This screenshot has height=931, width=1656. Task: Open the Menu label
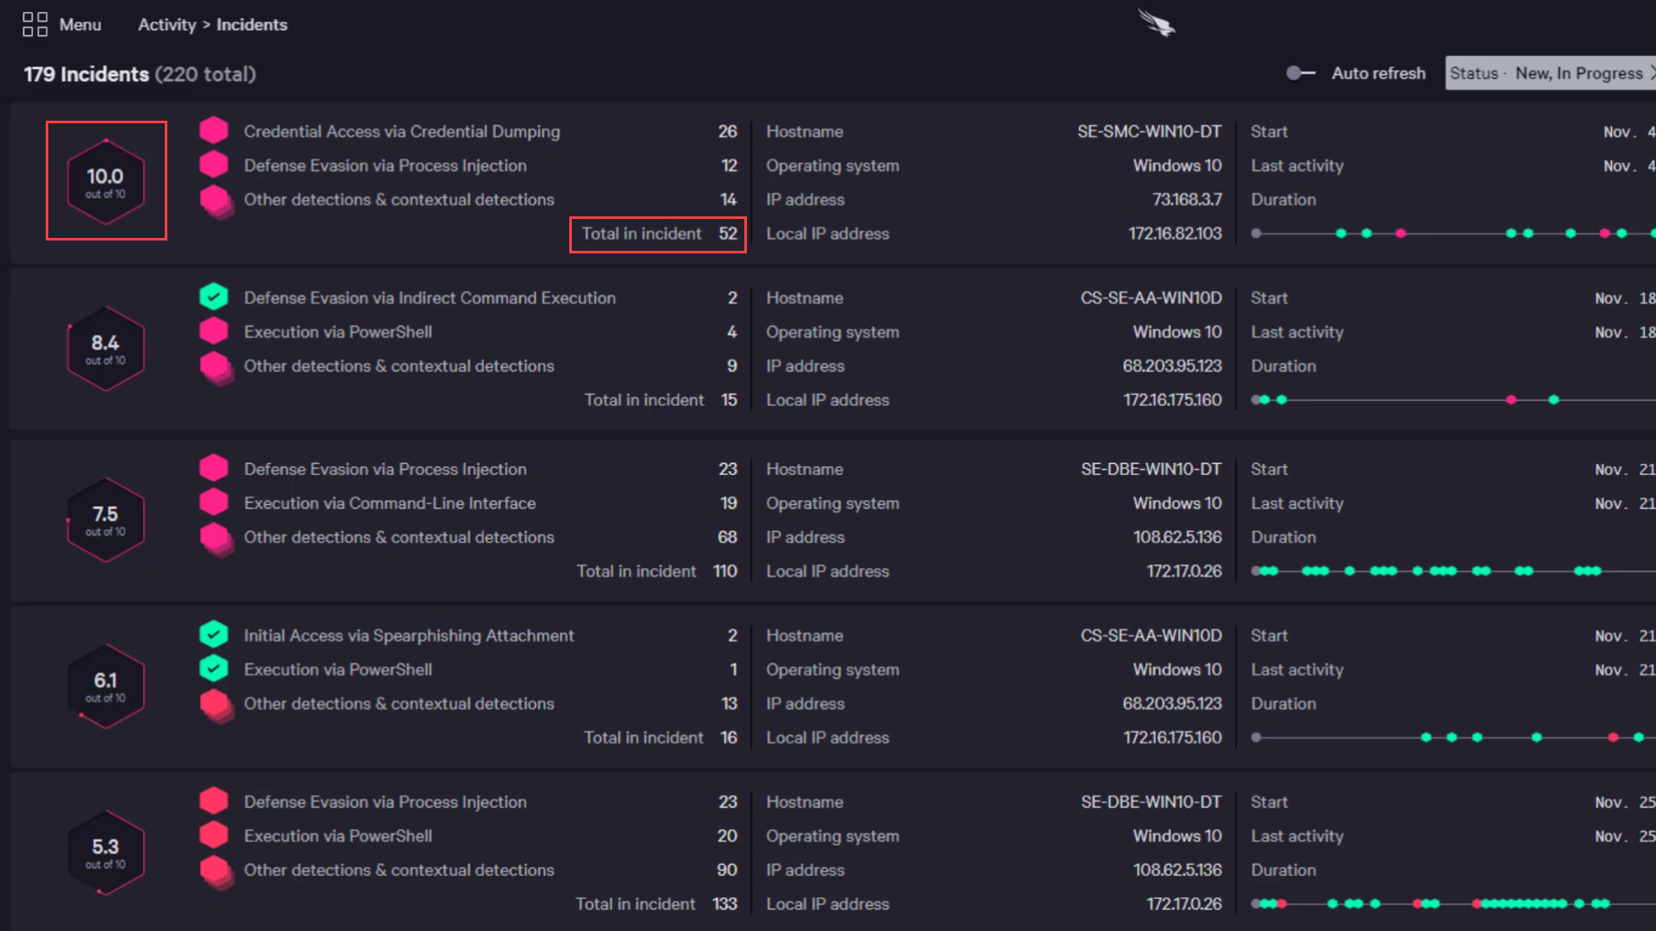[x=80, y=25]
